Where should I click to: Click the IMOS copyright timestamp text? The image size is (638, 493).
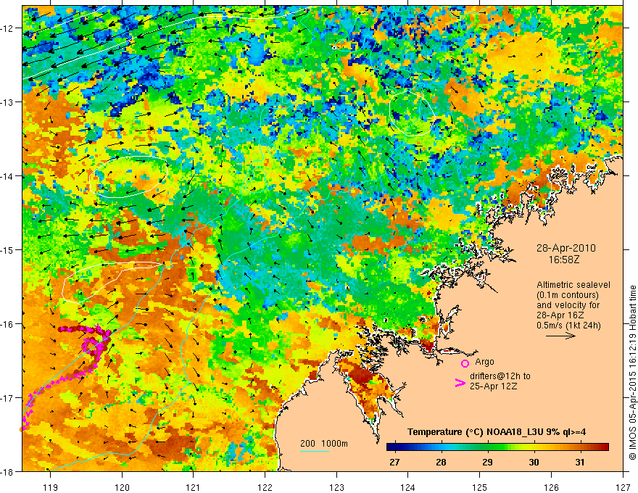[632, 372]
